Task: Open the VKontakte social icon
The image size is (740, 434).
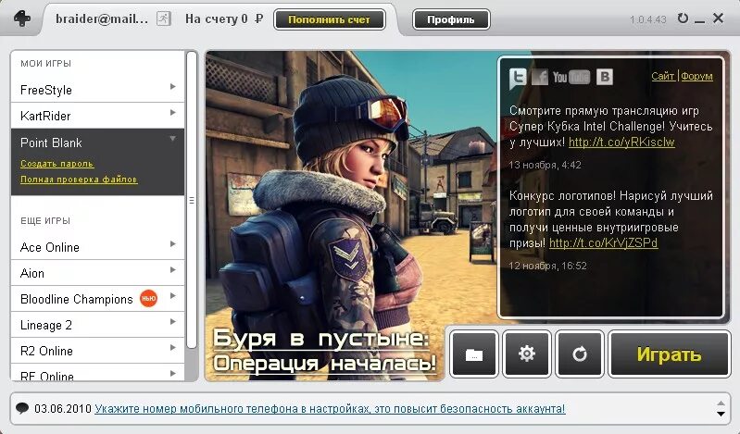Action: (x=605, y=77)
